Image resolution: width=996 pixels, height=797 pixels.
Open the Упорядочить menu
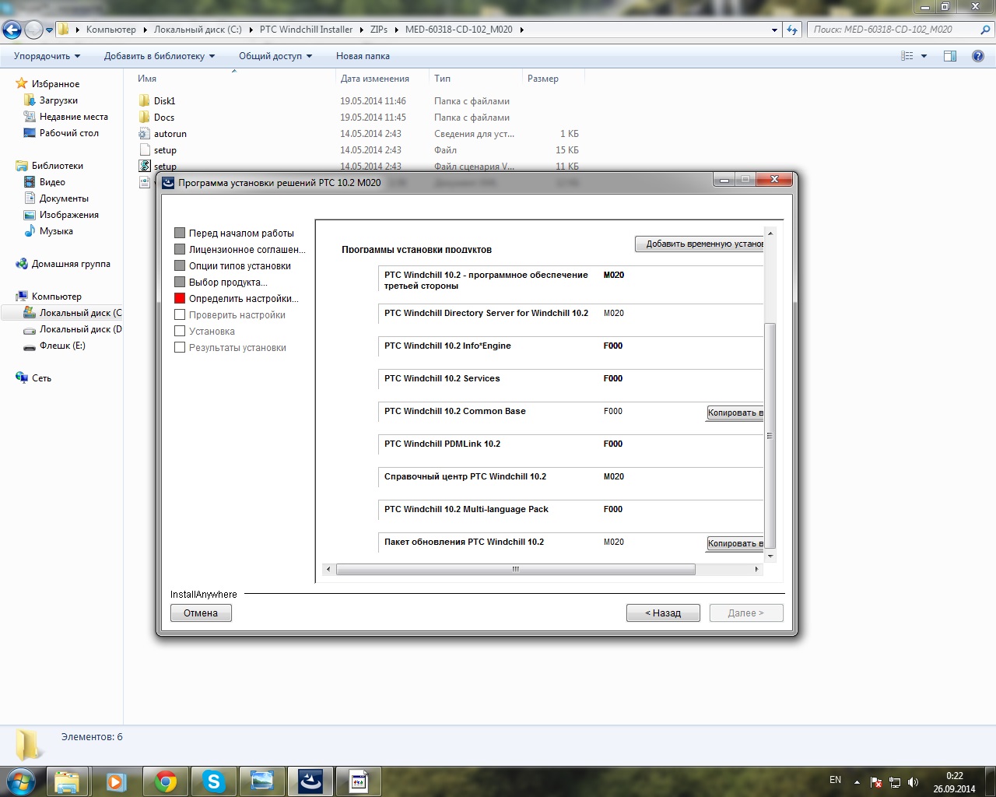click(x=47, y=56)
